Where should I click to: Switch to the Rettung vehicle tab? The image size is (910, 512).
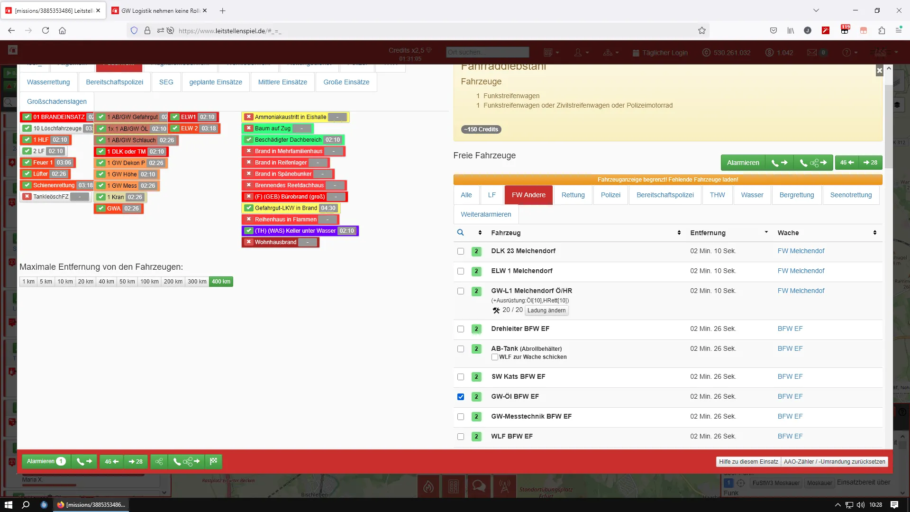click(x=573, y=195)
